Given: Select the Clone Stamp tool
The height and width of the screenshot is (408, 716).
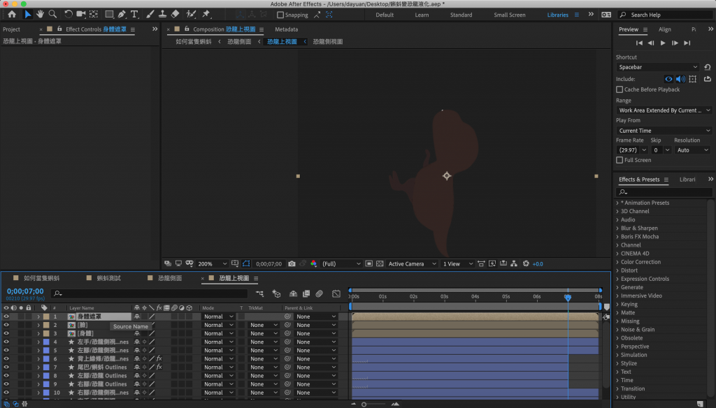Looking at the screenshot, I should point(162,15).
